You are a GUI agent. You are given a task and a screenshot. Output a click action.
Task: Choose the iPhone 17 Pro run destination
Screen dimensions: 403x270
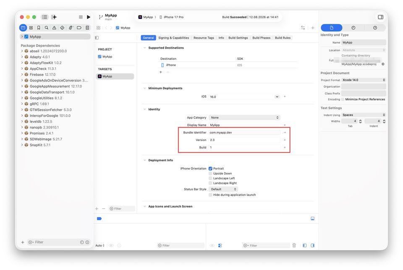[x=172, y=17]
